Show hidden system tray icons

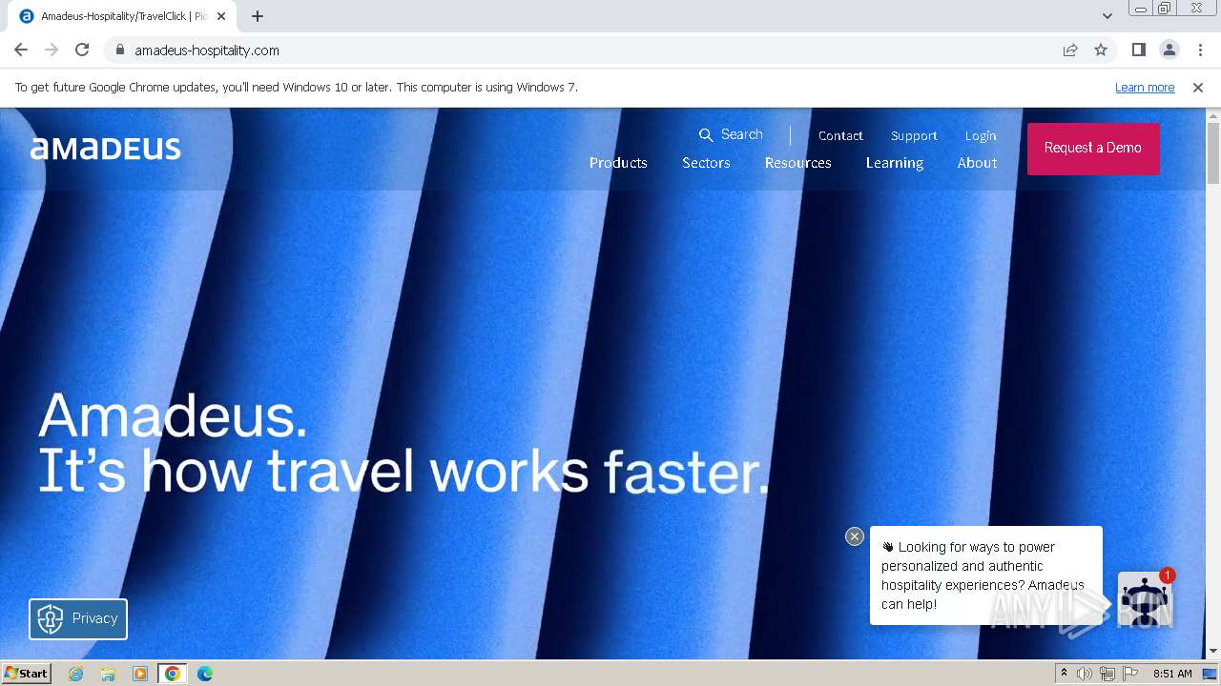[x=1064, y=674]
